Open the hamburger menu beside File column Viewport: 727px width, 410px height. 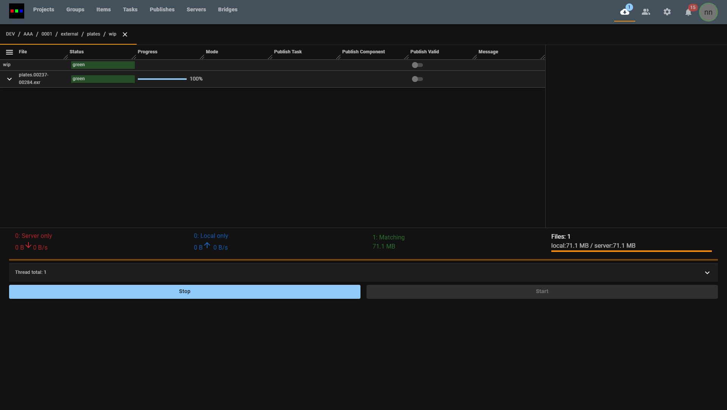click(9, 52)
